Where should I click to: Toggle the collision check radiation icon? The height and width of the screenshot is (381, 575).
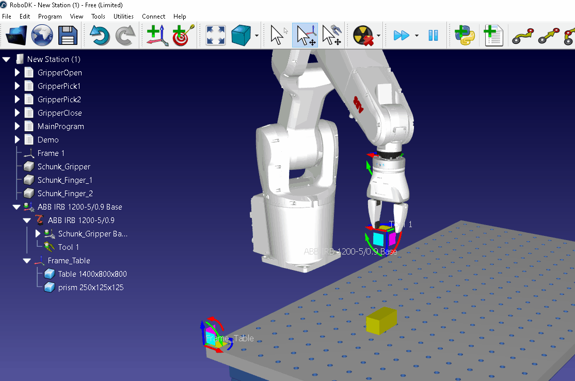363,35
